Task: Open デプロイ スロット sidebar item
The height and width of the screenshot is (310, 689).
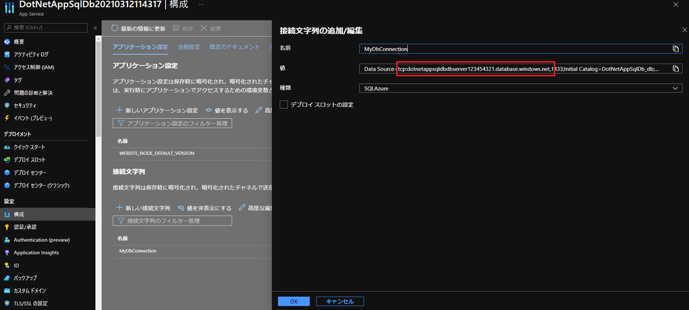Action: (x=29, y=160)
